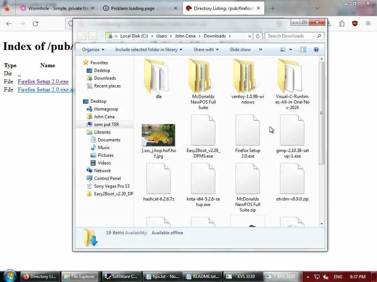Image resolution: width=377 pixels, height=282 pixels.
Task: Open parent directory '..' link
Action: (19, 74)
